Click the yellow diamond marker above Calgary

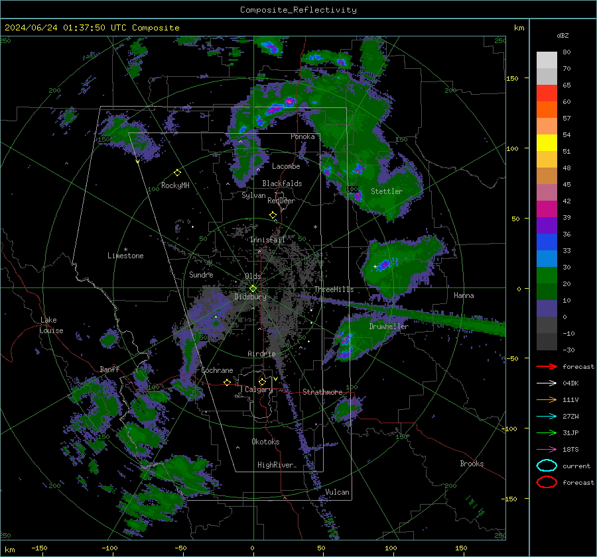pyautogui.click(x=262, y=381)
